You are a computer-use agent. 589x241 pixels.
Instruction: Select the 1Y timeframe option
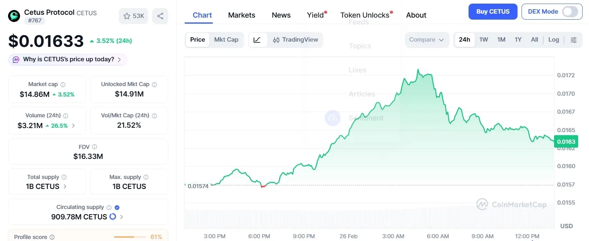[518, 40]
